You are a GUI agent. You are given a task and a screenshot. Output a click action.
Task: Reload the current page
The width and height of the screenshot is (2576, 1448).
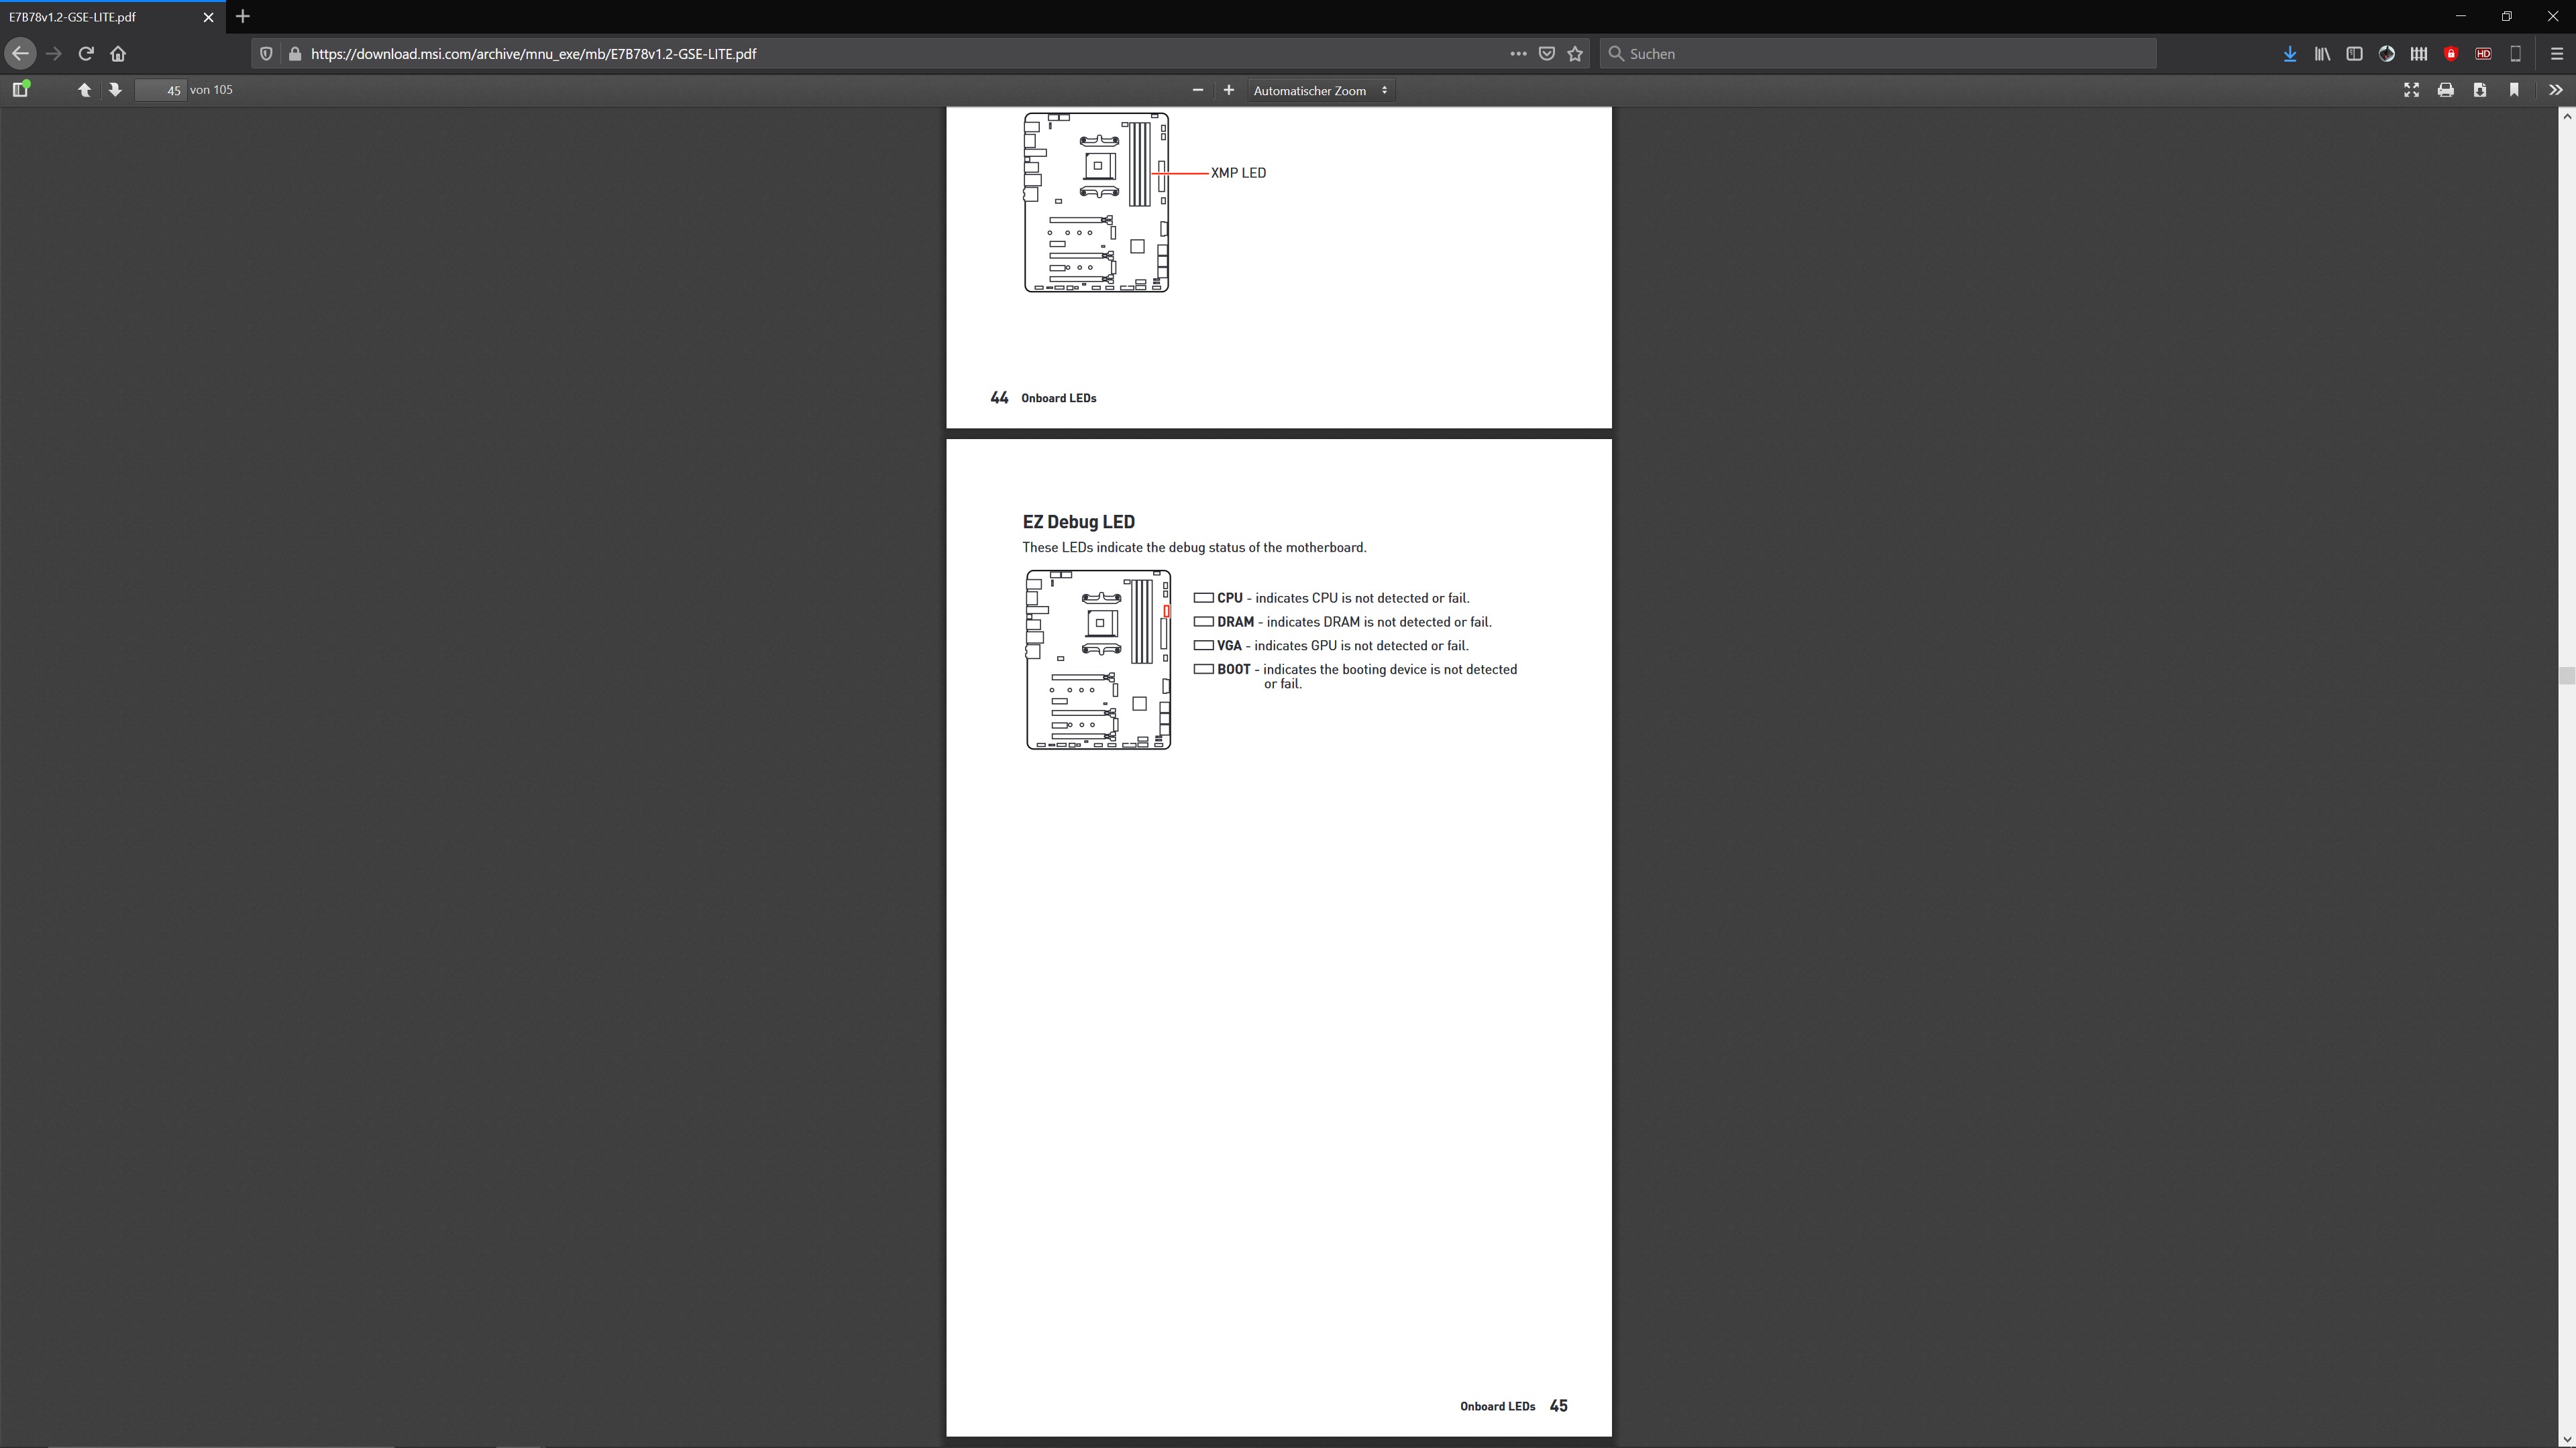86,54
